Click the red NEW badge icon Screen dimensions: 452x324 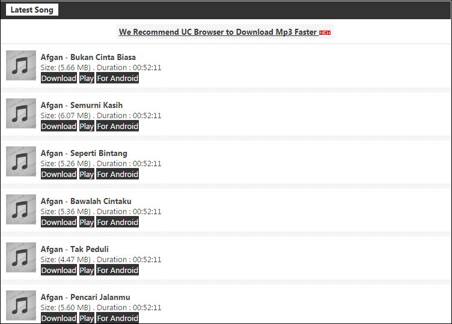(325, 33)
